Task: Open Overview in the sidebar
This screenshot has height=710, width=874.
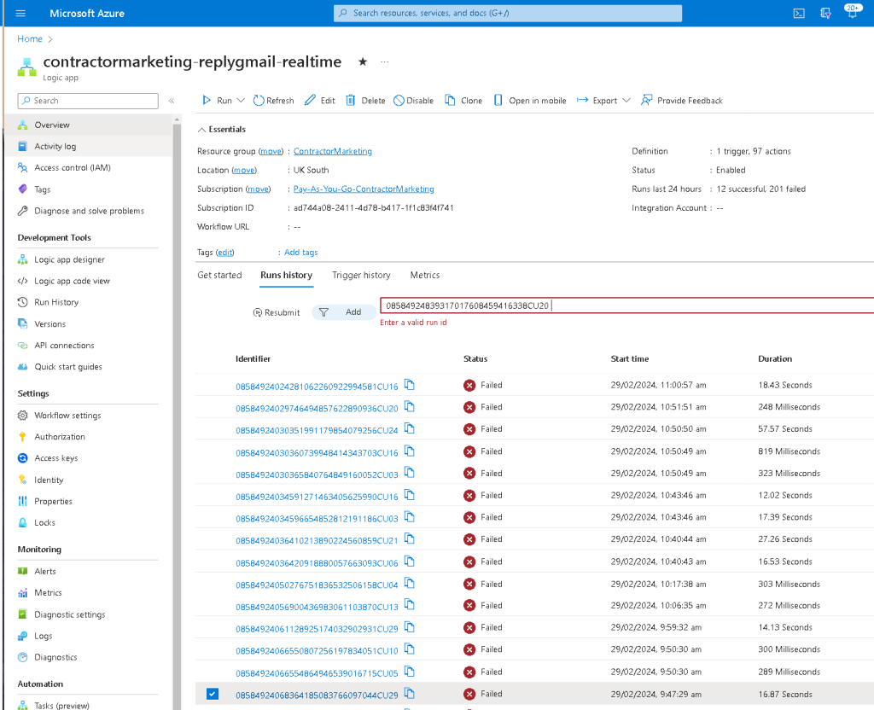Action: 89,125
